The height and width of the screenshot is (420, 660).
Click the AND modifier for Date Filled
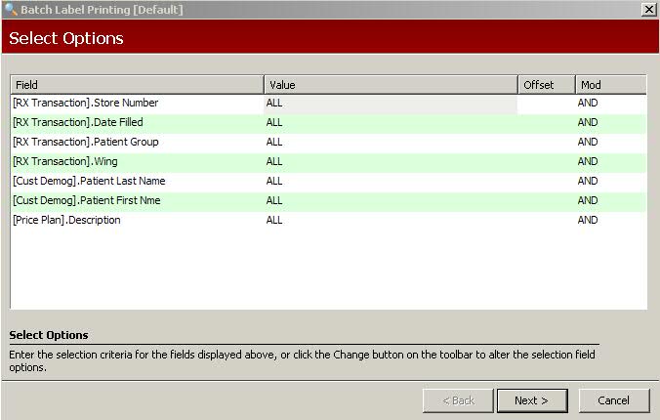[588, 123]
